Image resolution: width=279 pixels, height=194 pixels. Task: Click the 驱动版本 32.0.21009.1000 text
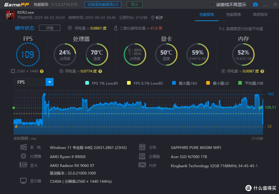(x=73, y=173)
